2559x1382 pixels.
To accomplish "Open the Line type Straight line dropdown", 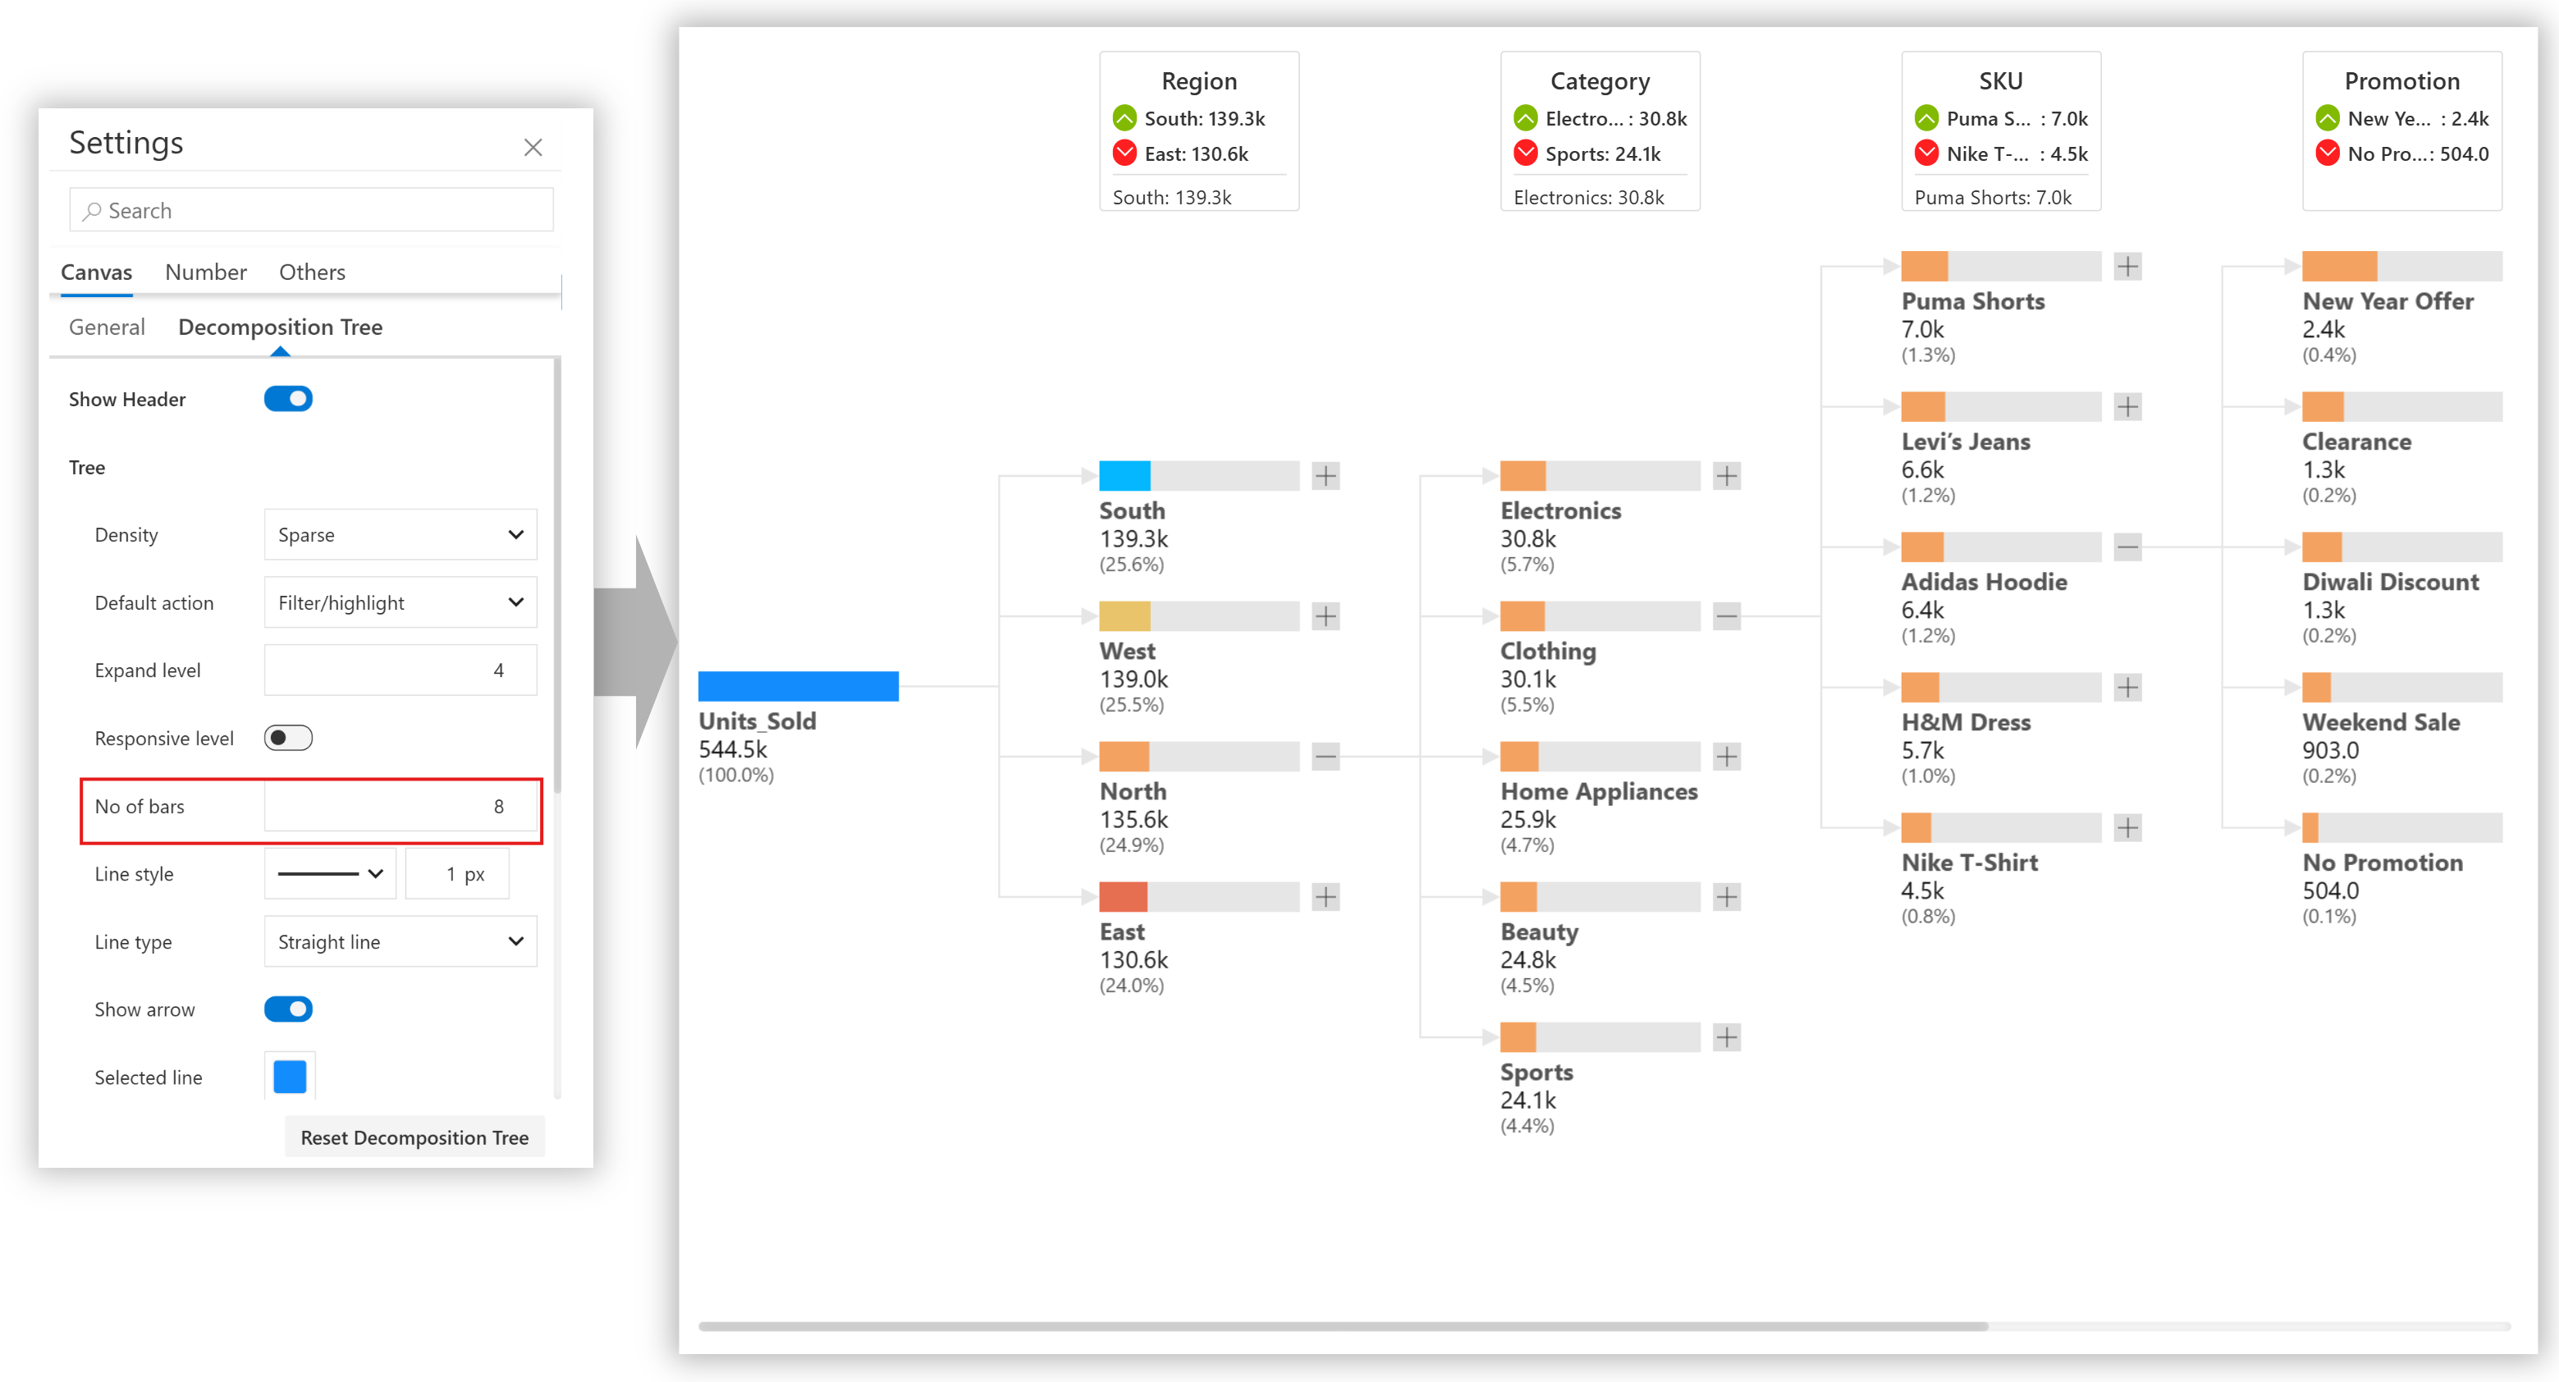I will 401,942.
